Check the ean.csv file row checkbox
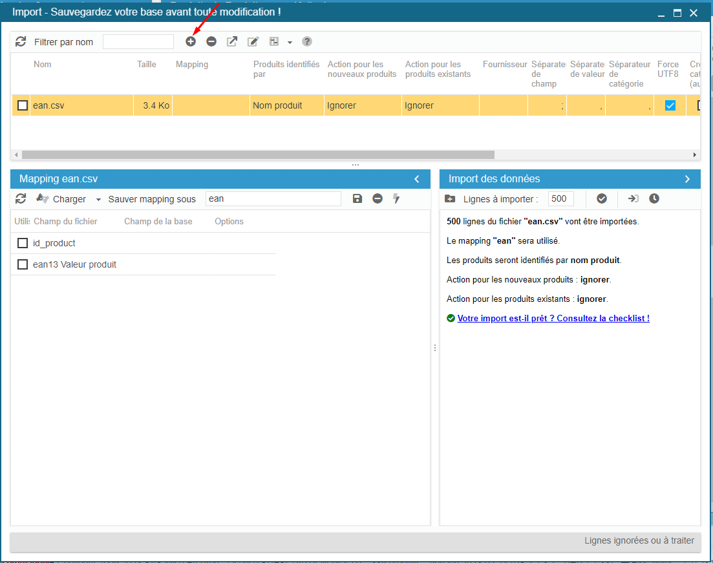713x563 pixels. point(23,105)
